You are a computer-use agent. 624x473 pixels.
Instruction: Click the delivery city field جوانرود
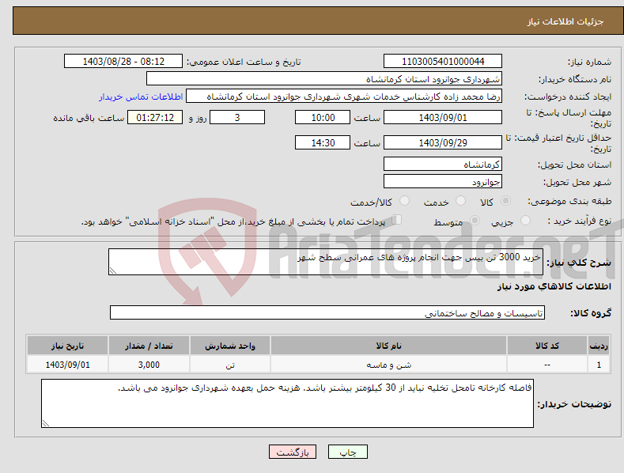[x=443, y=182]
